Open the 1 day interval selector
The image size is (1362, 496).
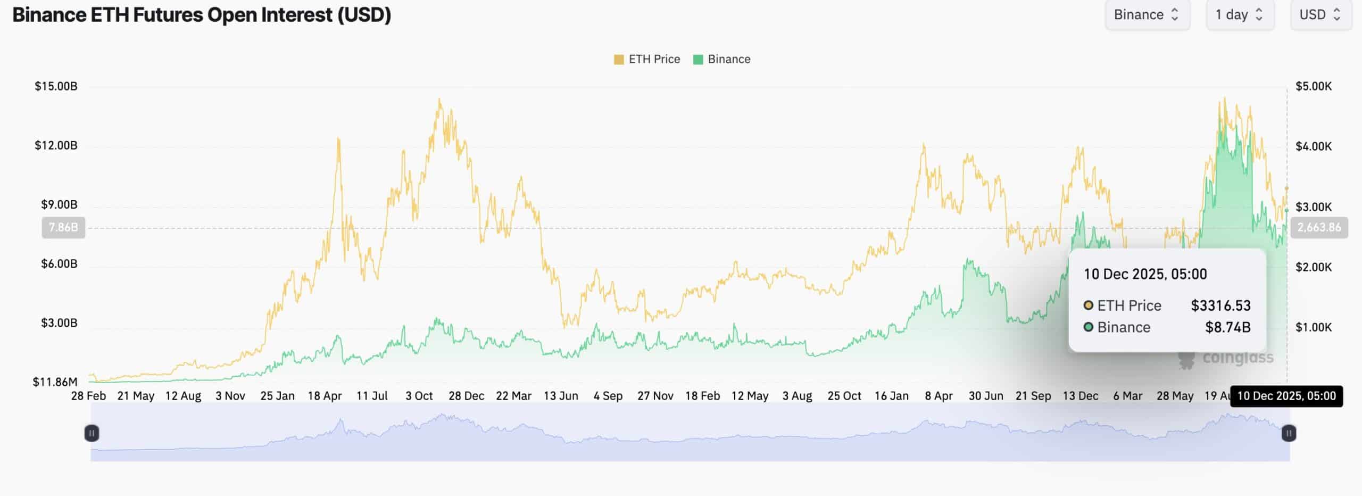pos(1240,15)
